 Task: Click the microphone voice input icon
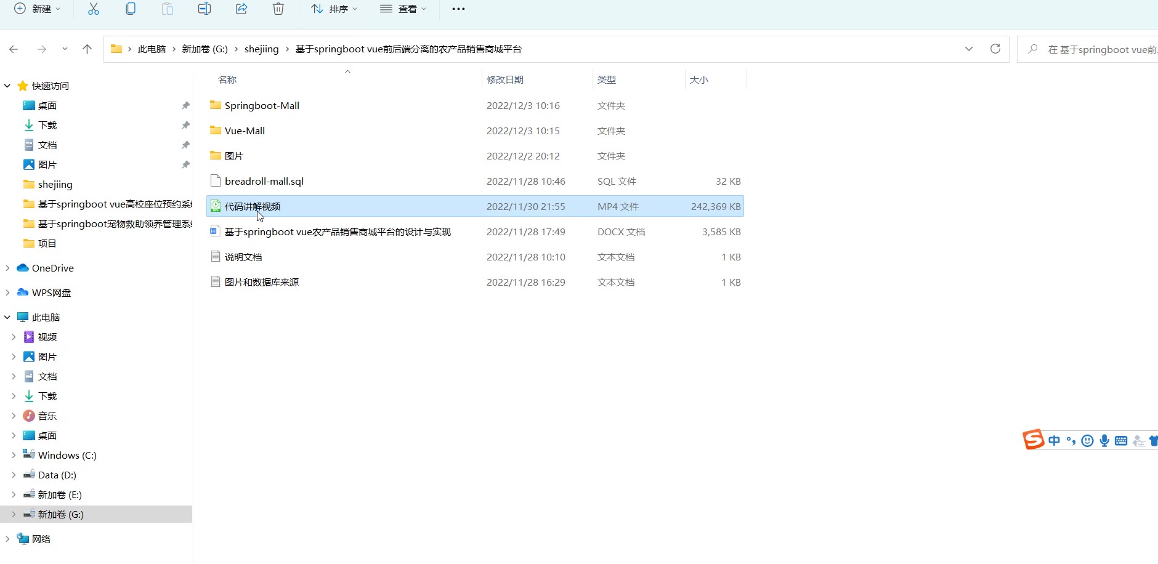coord(1104,441)
